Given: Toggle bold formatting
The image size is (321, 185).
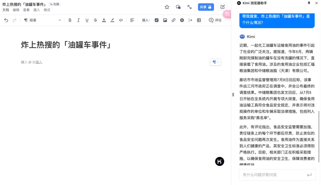Looking at the screenshot, I should click(x=70, y=20).
